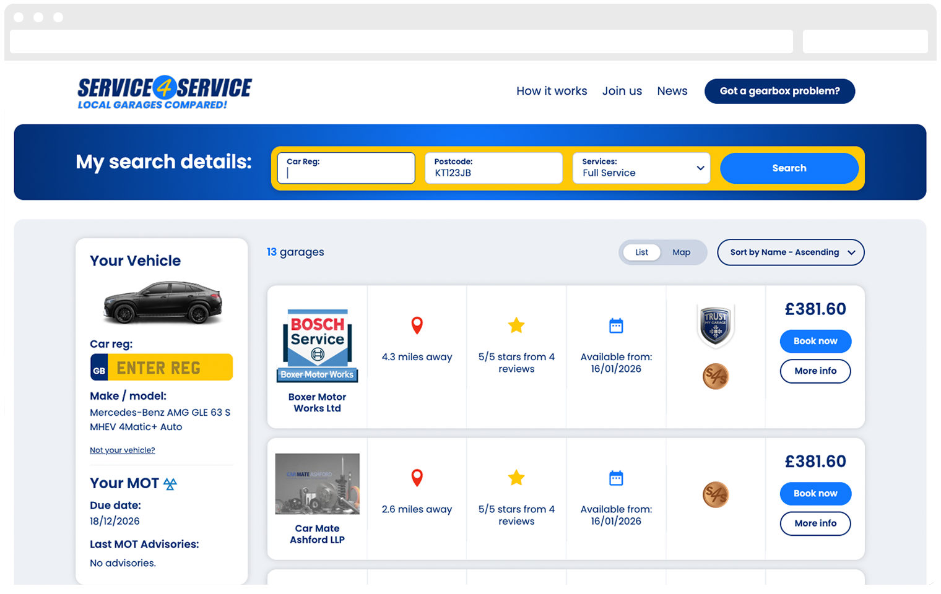Open the How it works page

pos(552,91)
